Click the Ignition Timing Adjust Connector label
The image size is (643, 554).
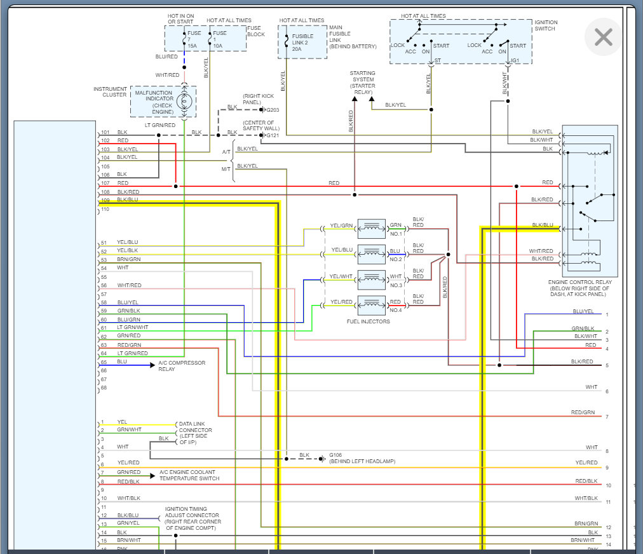pos(193,518)
